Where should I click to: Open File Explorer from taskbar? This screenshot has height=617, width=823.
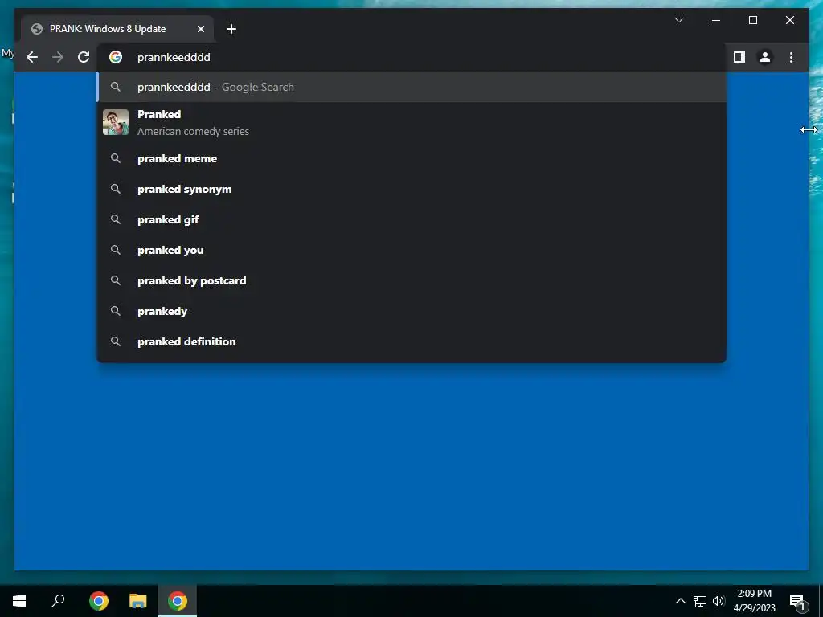pyautogui.click(x=138, y=601)
